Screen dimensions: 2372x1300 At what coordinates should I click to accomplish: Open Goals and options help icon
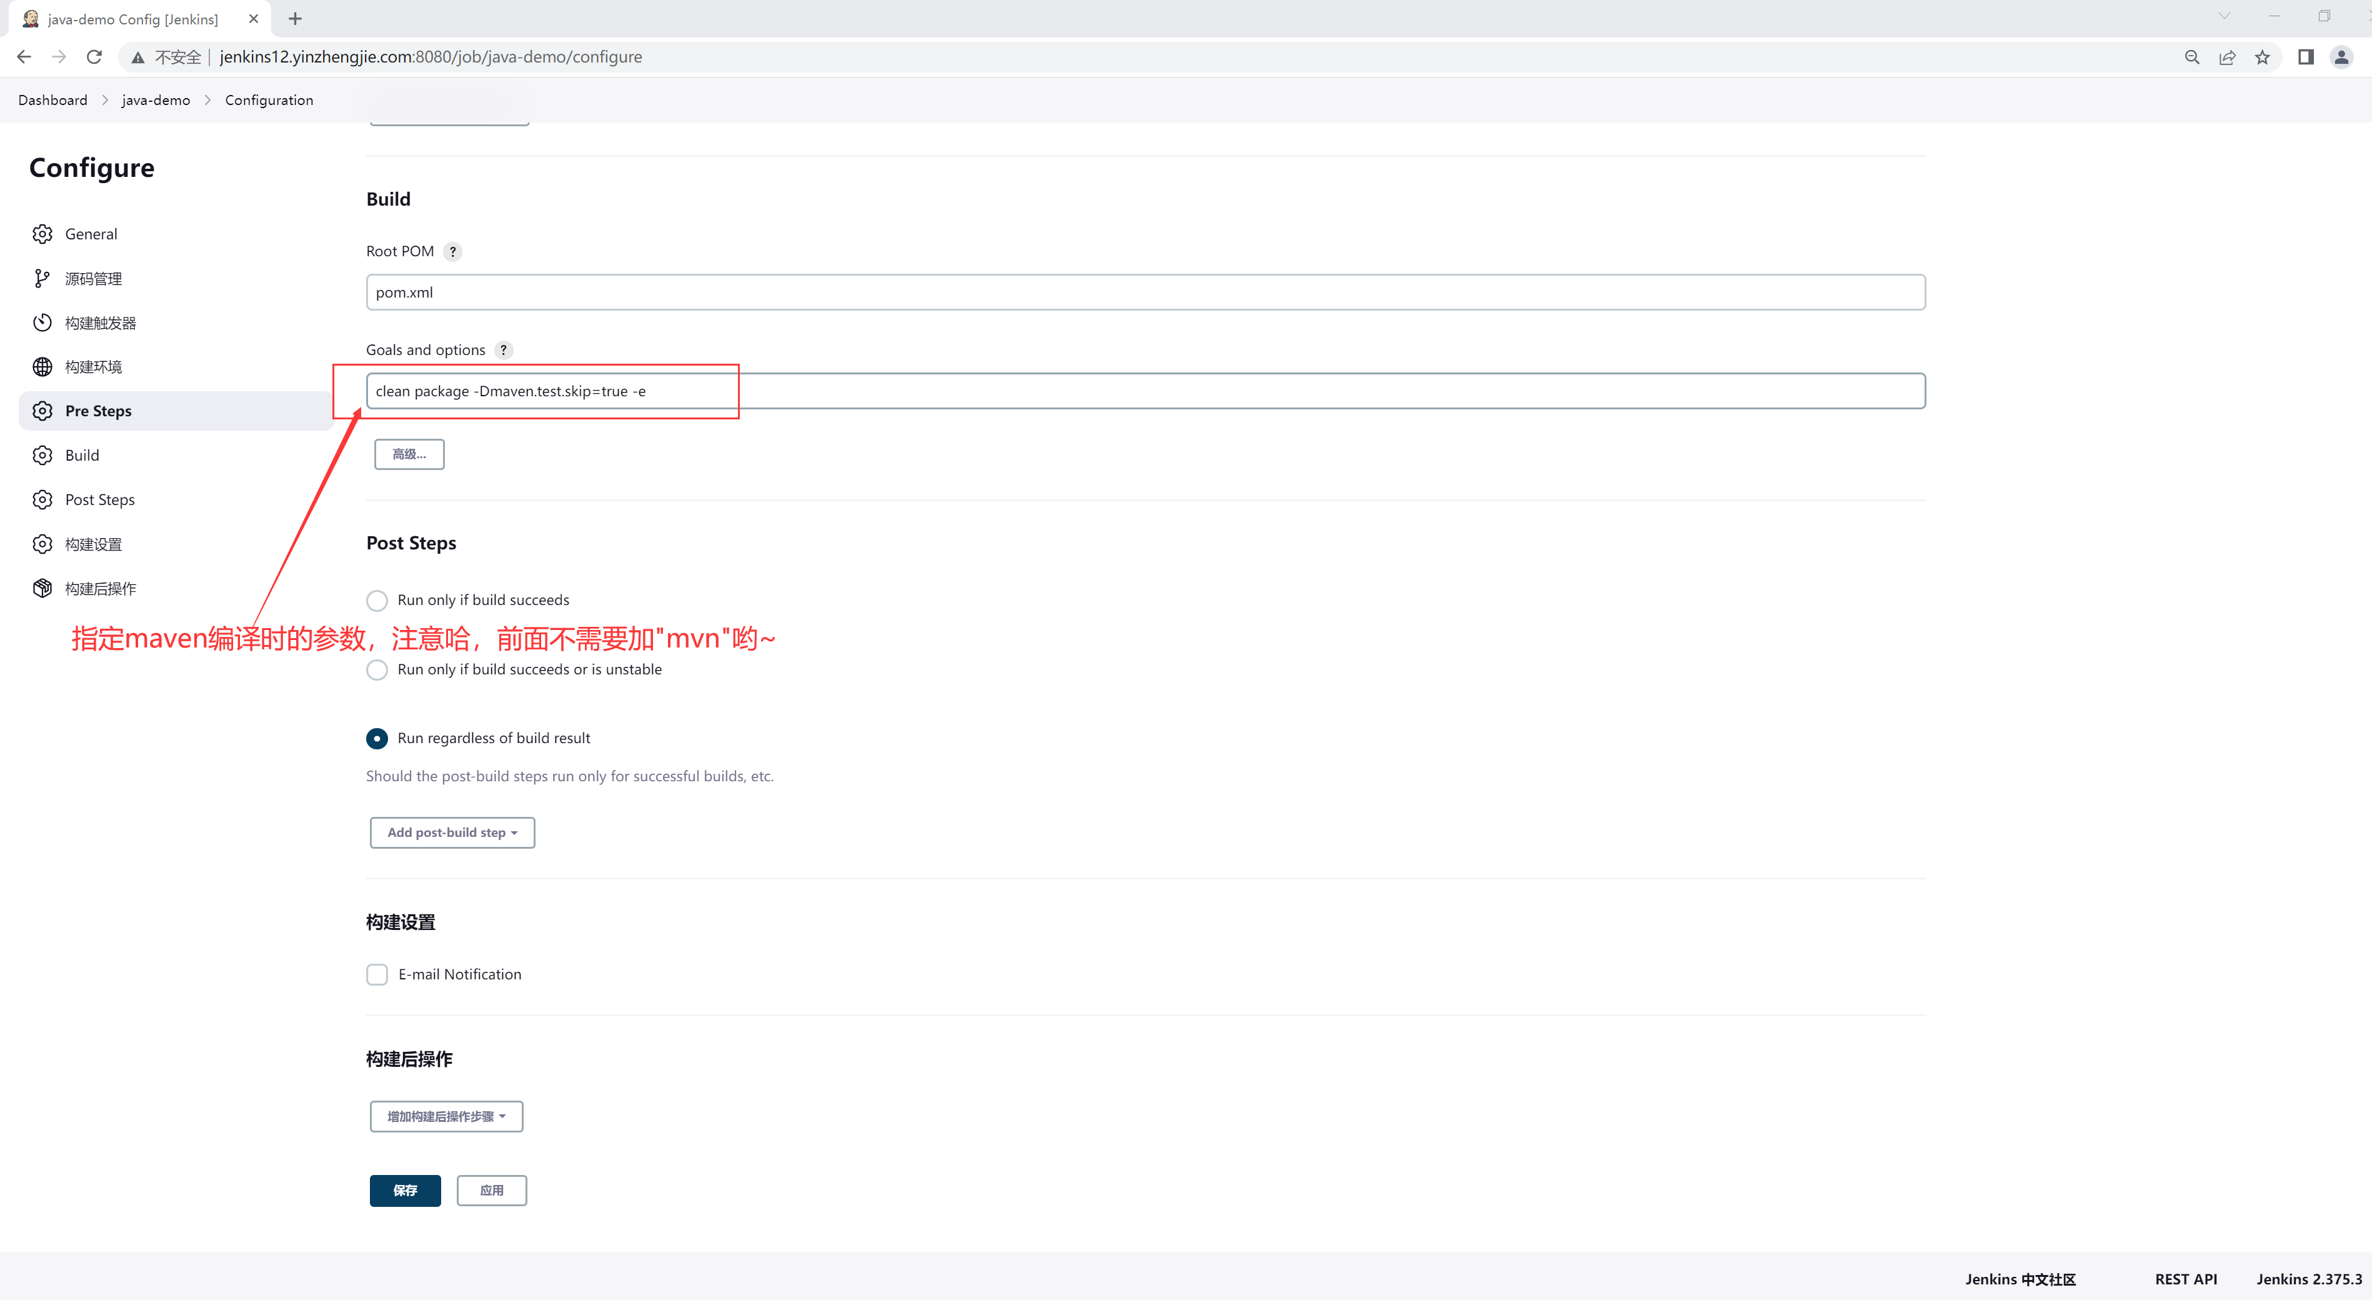[504, 350]
